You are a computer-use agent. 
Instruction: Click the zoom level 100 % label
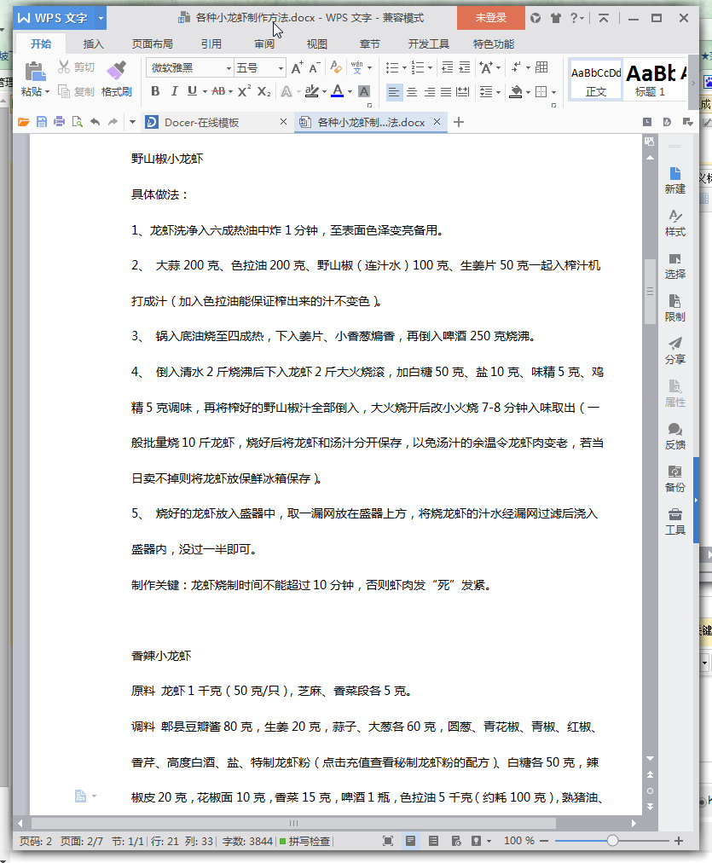tap(519, 841)
